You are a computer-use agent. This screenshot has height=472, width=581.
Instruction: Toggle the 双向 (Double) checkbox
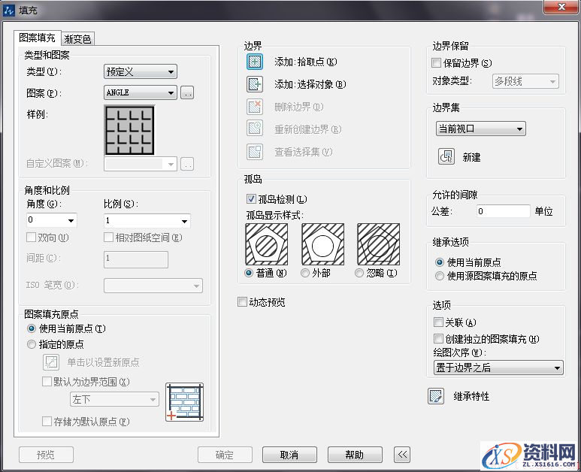coord(32,238)
